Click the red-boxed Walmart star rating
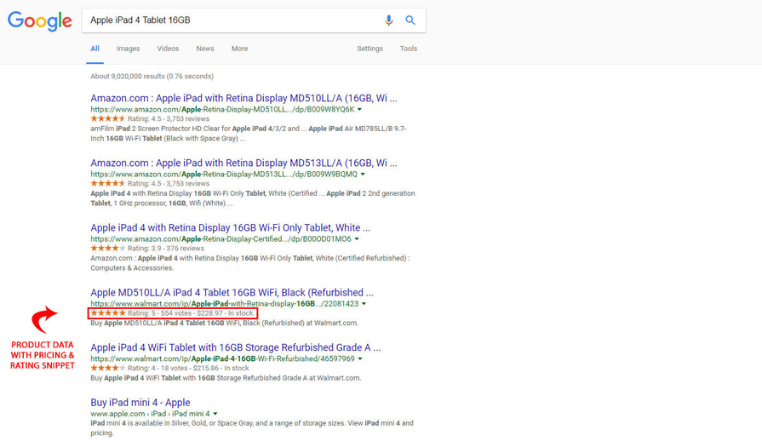This screenshot has height=447, width=762. click(x=108, y=313)
